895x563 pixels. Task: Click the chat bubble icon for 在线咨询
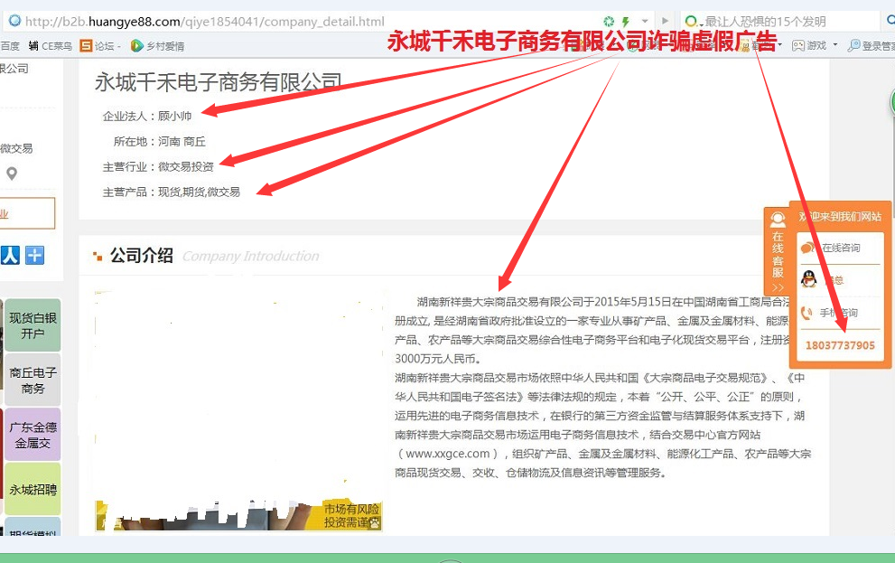(x=807, y=248)
